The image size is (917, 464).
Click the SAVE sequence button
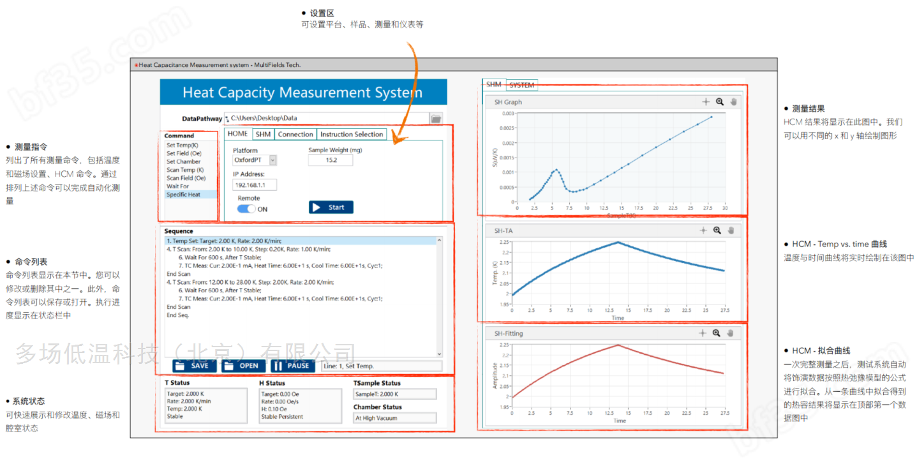(x=194, y=366)
